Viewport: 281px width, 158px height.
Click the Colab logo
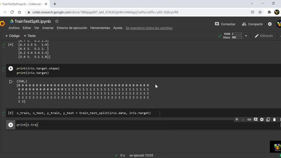[2, 24]
